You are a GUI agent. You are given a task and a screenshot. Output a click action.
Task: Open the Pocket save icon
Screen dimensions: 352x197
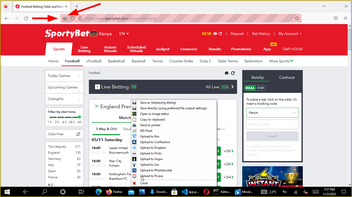click(336, 18)
